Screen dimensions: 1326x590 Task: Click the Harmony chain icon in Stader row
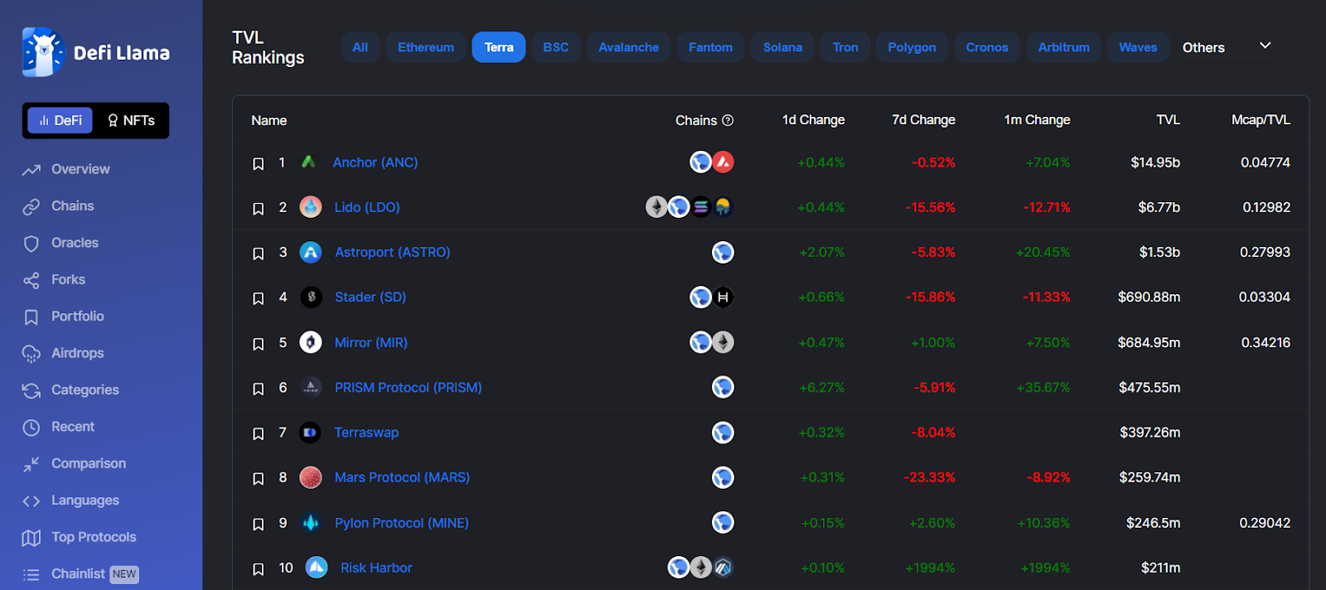coord(723,297)
